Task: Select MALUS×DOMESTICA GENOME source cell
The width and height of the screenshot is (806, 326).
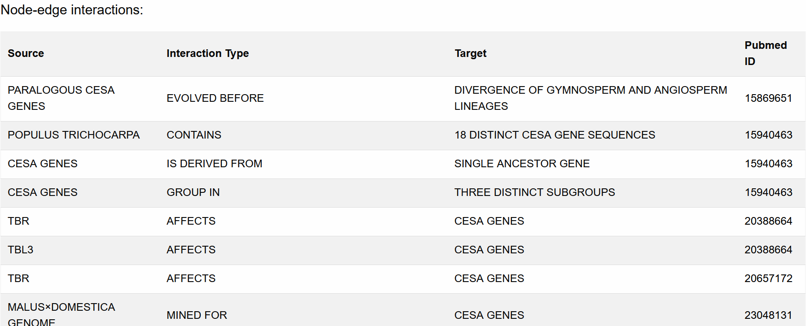Action: click(x=61, y=314)
